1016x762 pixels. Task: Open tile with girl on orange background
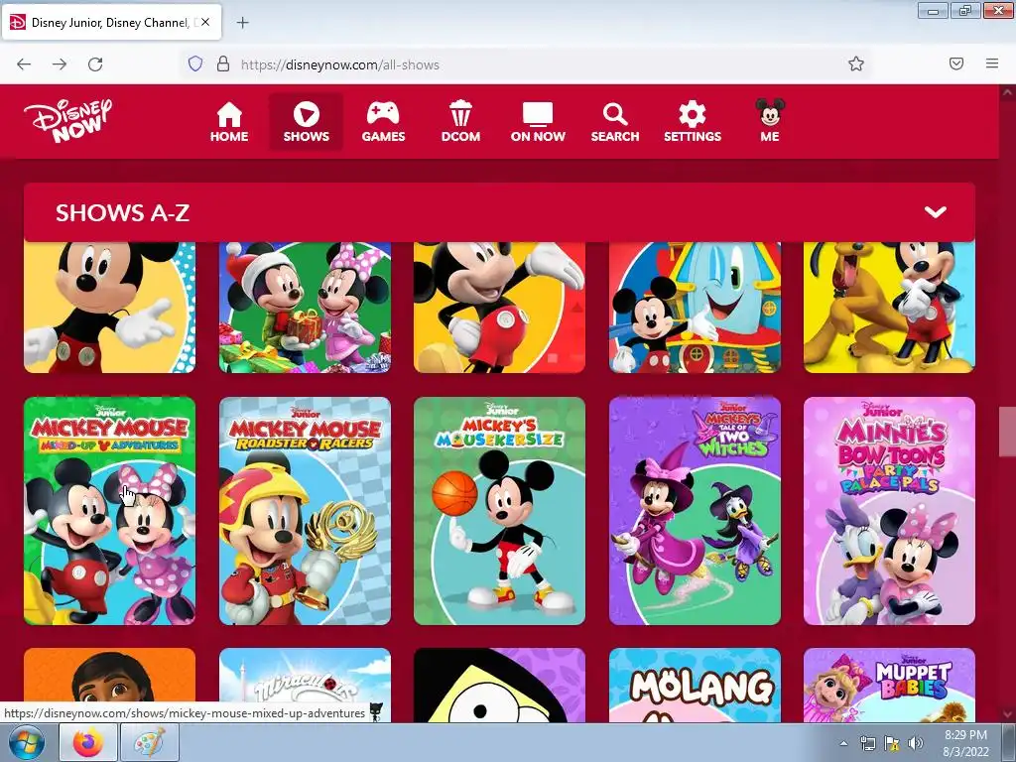109,675
